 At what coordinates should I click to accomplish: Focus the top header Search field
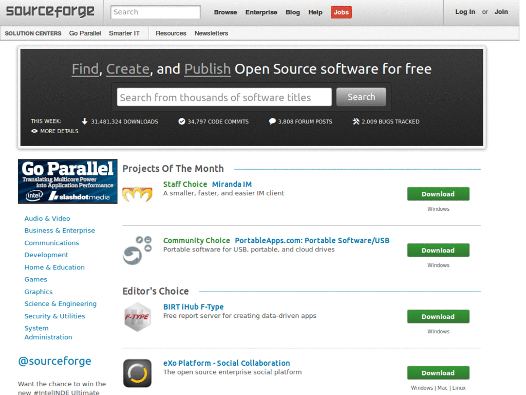click(x=156, y=12)
